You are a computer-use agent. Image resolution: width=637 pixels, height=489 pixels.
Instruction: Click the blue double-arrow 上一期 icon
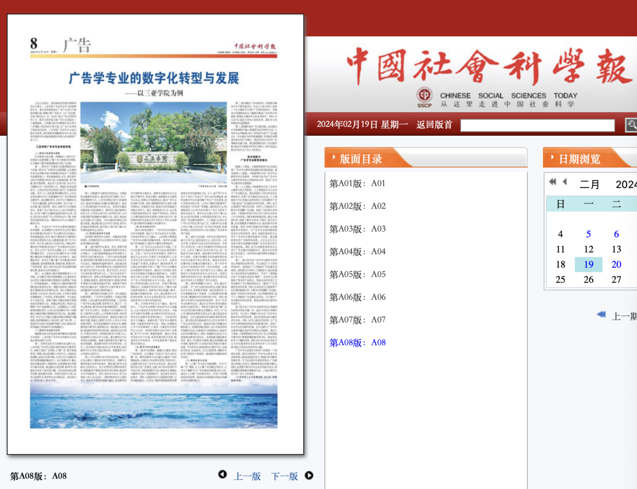click(601, 315)
